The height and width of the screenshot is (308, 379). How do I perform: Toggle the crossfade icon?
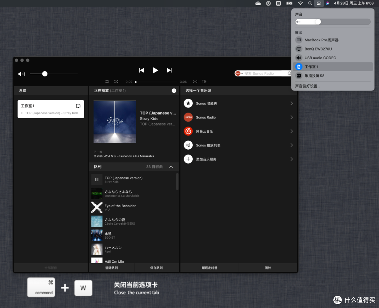(195, 82)
